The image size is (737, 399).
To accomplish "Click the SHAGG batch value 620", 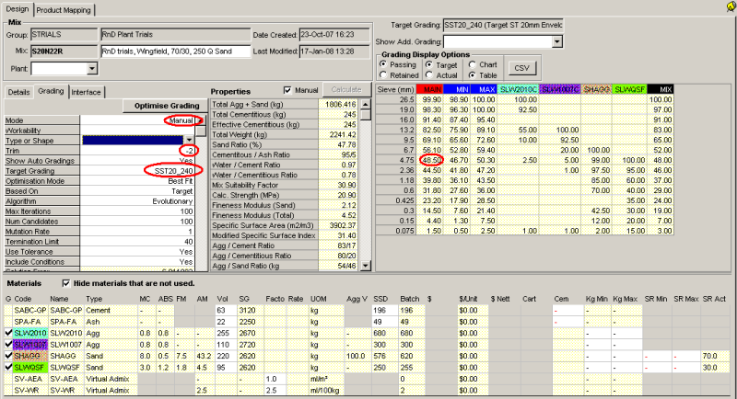I will [412, 356].
